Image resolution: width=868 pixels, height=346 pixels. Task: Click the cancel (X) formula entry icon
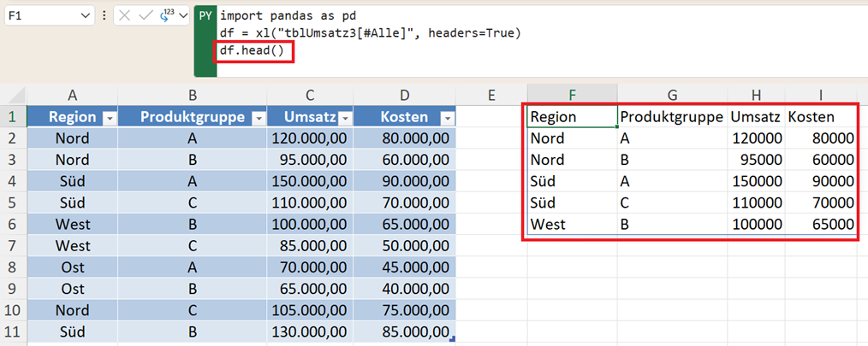tap(126, 16)
